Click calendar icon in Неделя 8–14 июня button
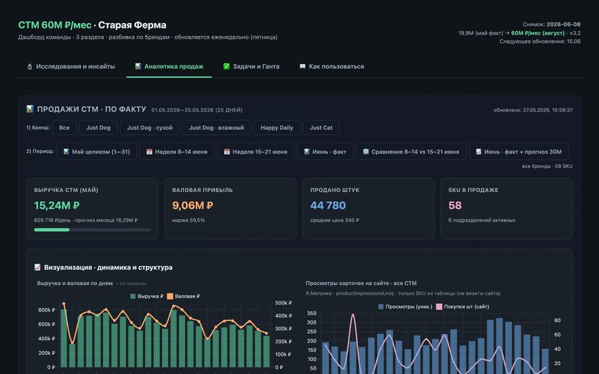The image size is (599, 374). tap(149, 152)
